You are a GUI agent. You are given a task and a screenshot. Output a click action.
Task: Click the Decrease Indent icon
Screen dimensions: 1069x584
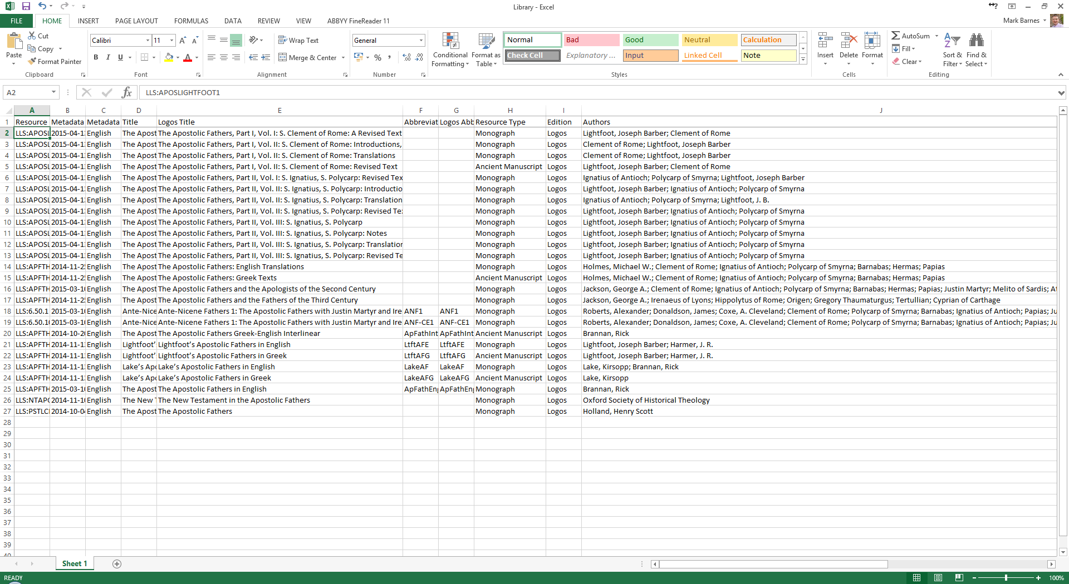click(x=253, y=57)
